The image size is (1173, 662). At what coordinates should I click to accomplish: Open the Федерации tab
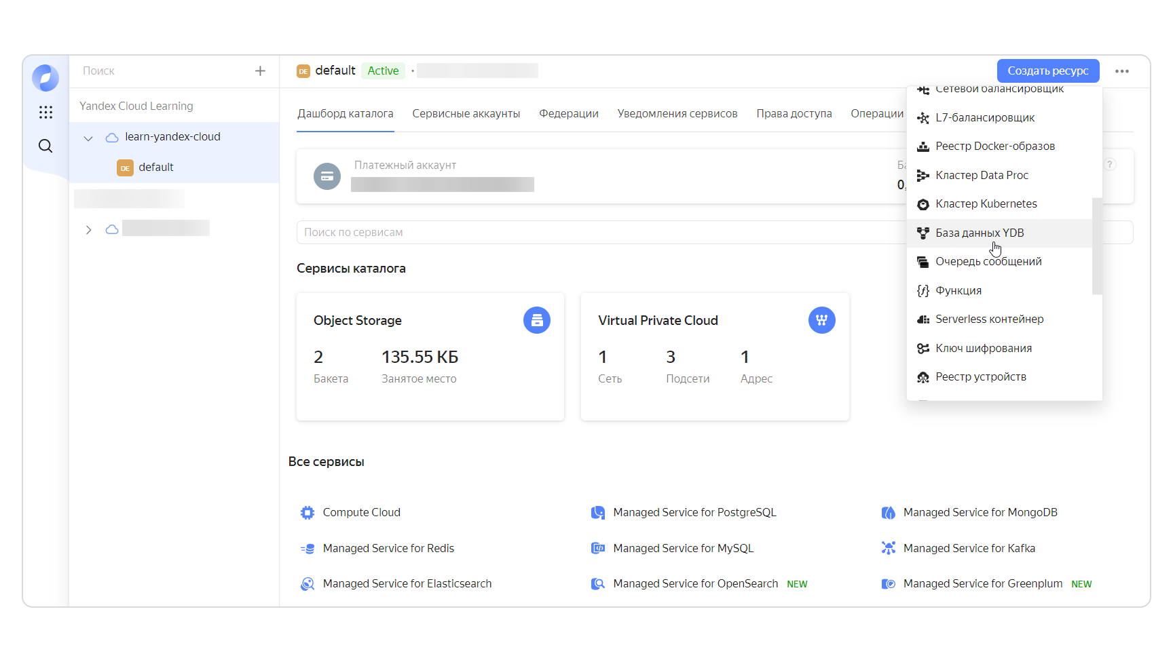[x=569, y=114]
